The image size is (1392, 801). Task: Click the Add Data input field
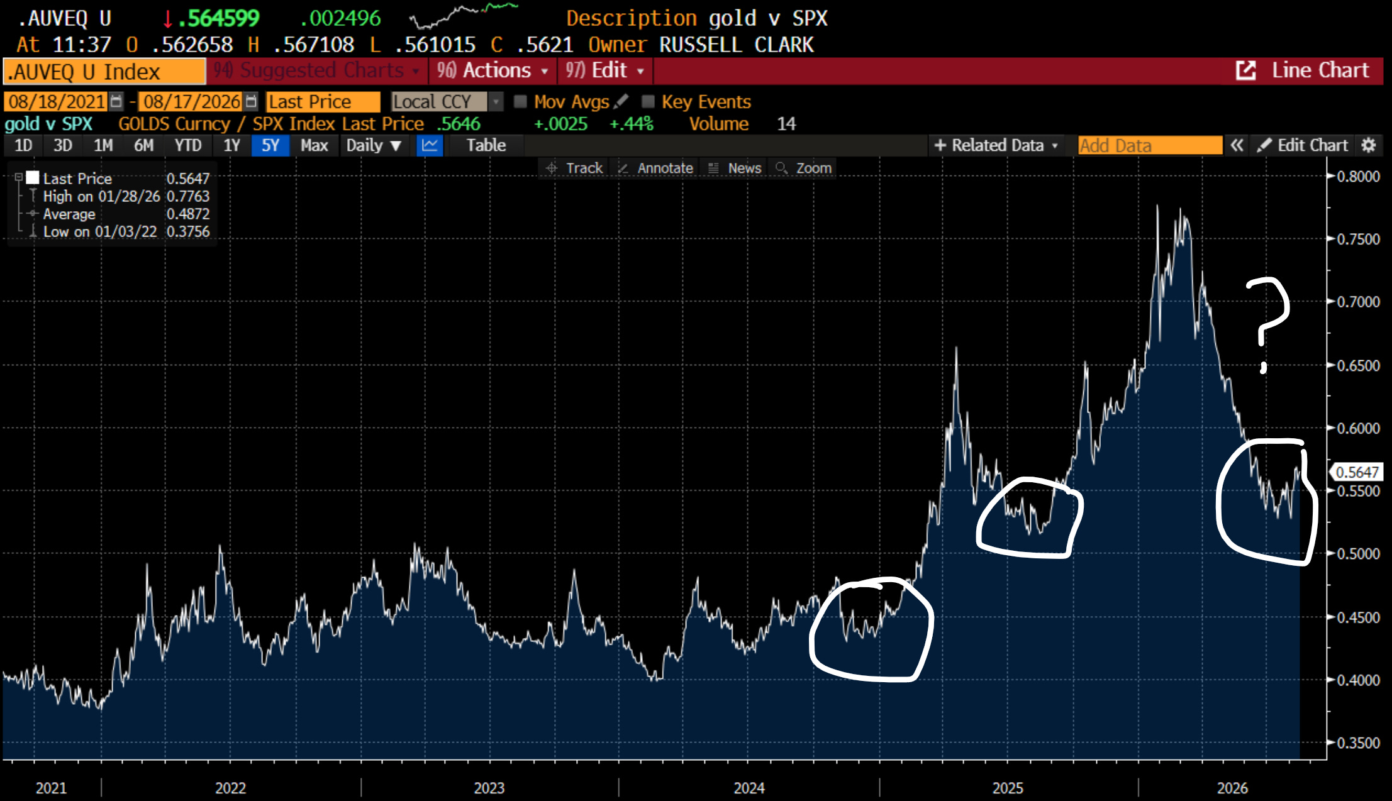pos(1150,145)
